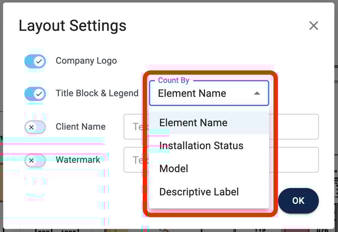Click the Title Block & Legend label
The height and width of the screenshot is (232, 338).
[x=97, y=93]
